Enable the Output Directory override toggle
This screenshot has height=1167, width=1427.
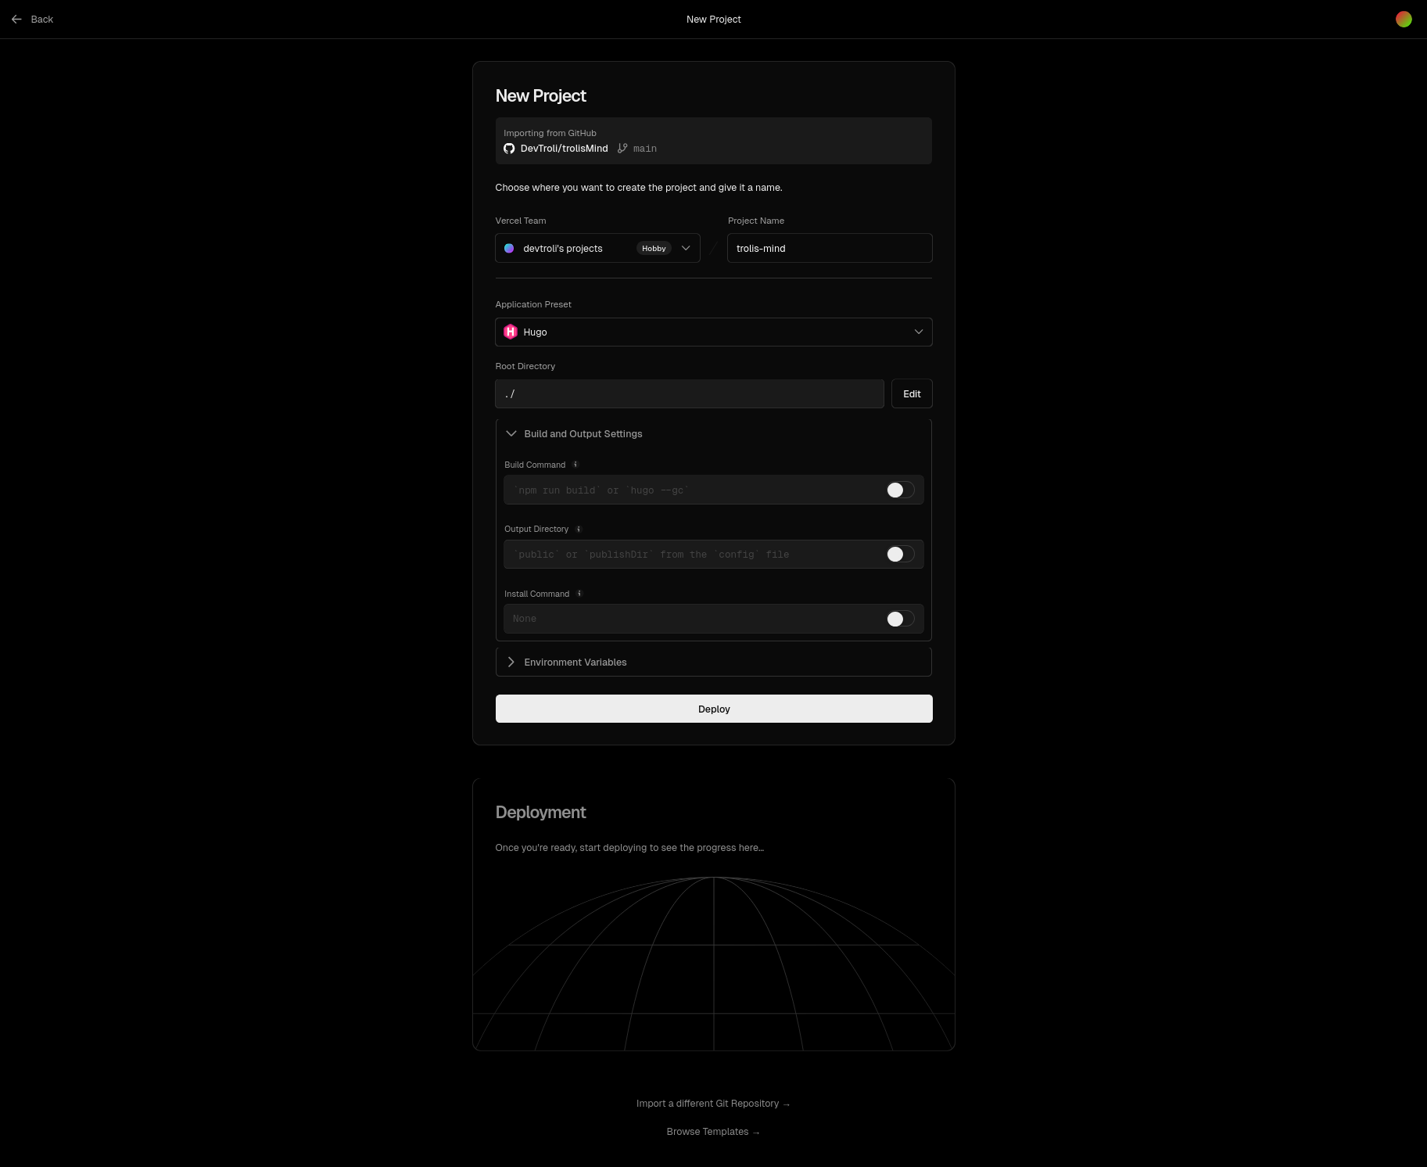tap(898, 554)
